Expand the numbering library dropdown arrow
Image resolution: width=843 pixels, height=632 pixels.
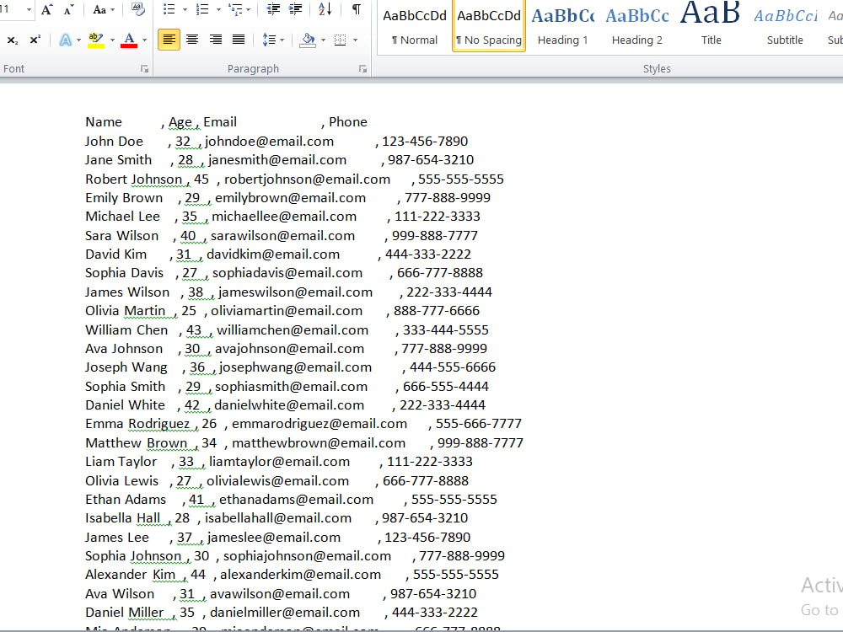218,9
